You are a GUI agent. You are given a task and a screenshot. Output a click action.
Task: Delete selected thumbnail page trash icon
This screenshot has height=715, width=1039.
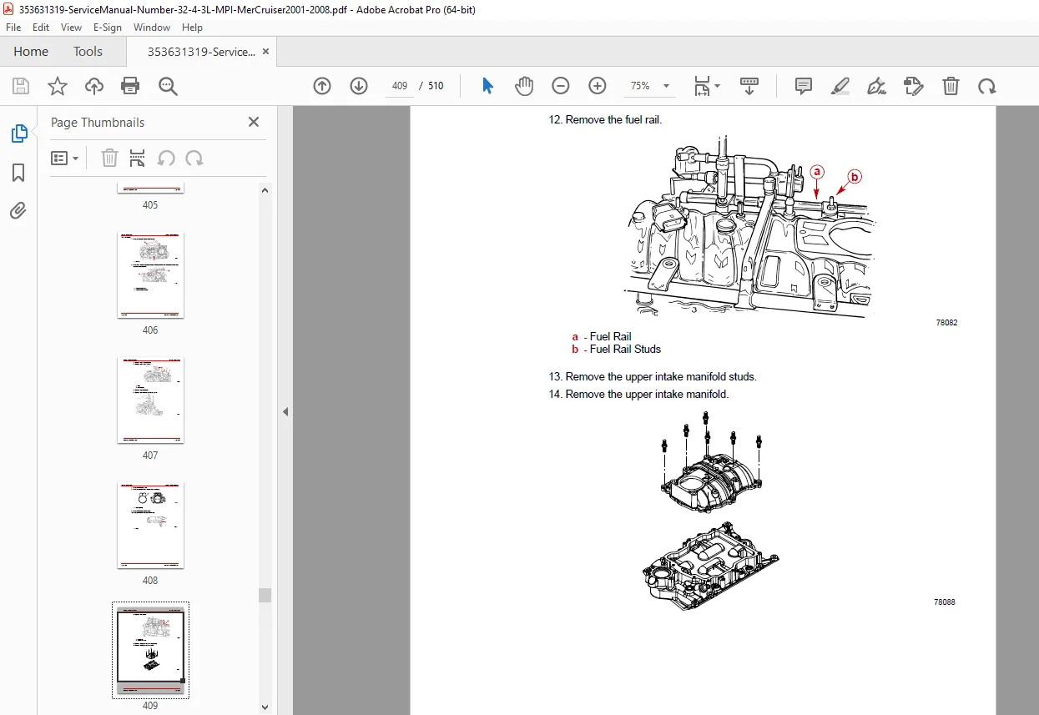[x=110, y=158]
